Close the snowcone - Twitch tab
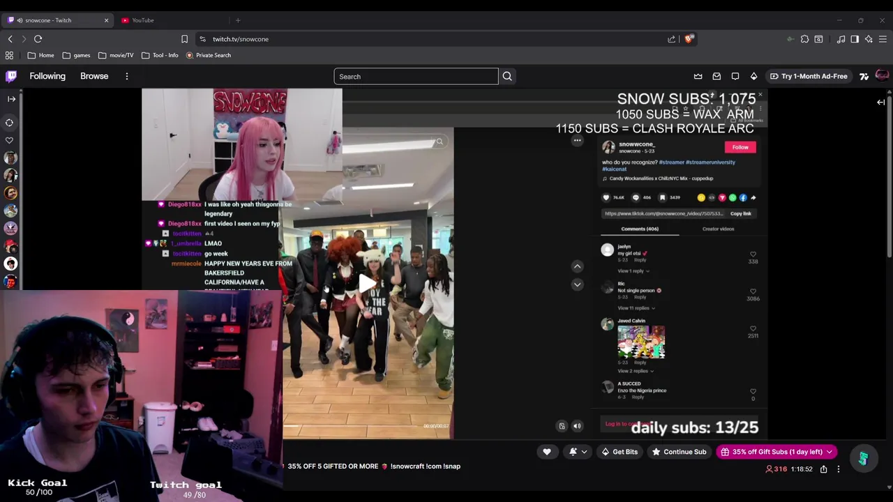Screen dimensions: 893x502 click(x=106, y=20)
